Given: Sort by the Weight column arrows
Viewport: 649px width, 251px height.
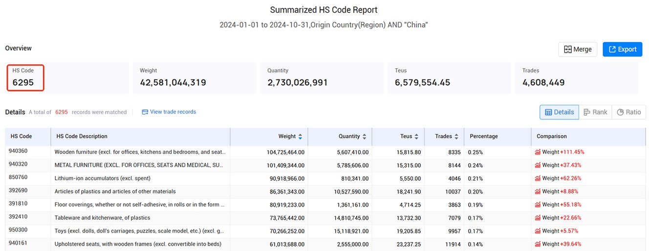Looking at the screenshot, I should [x=300, y=136].
